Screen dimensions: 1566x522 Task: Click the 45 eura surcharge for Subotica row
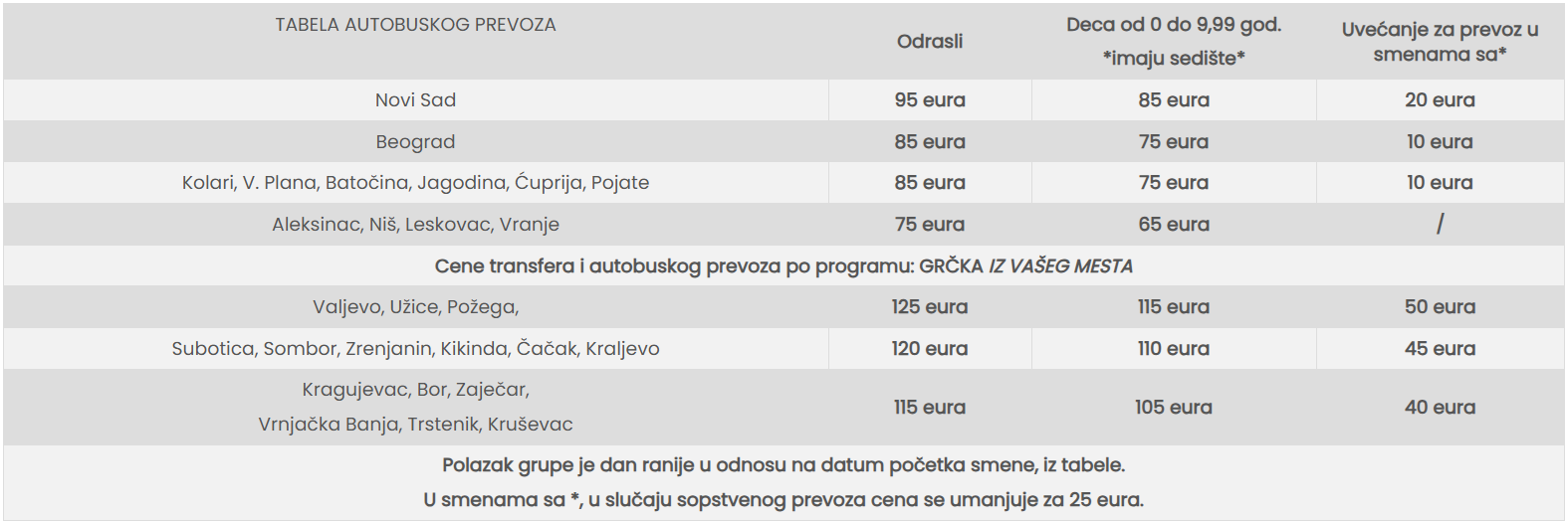[x=1439, y=349]
